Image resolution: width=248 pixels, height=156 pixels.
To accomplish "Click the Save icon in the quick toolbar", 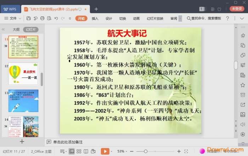I will (28, 18).
